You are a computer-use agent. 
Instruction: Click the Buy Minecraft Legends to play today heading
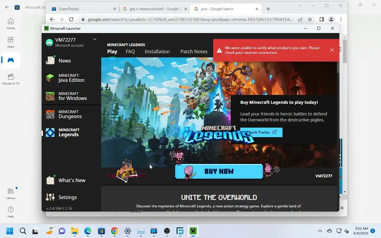279,102
